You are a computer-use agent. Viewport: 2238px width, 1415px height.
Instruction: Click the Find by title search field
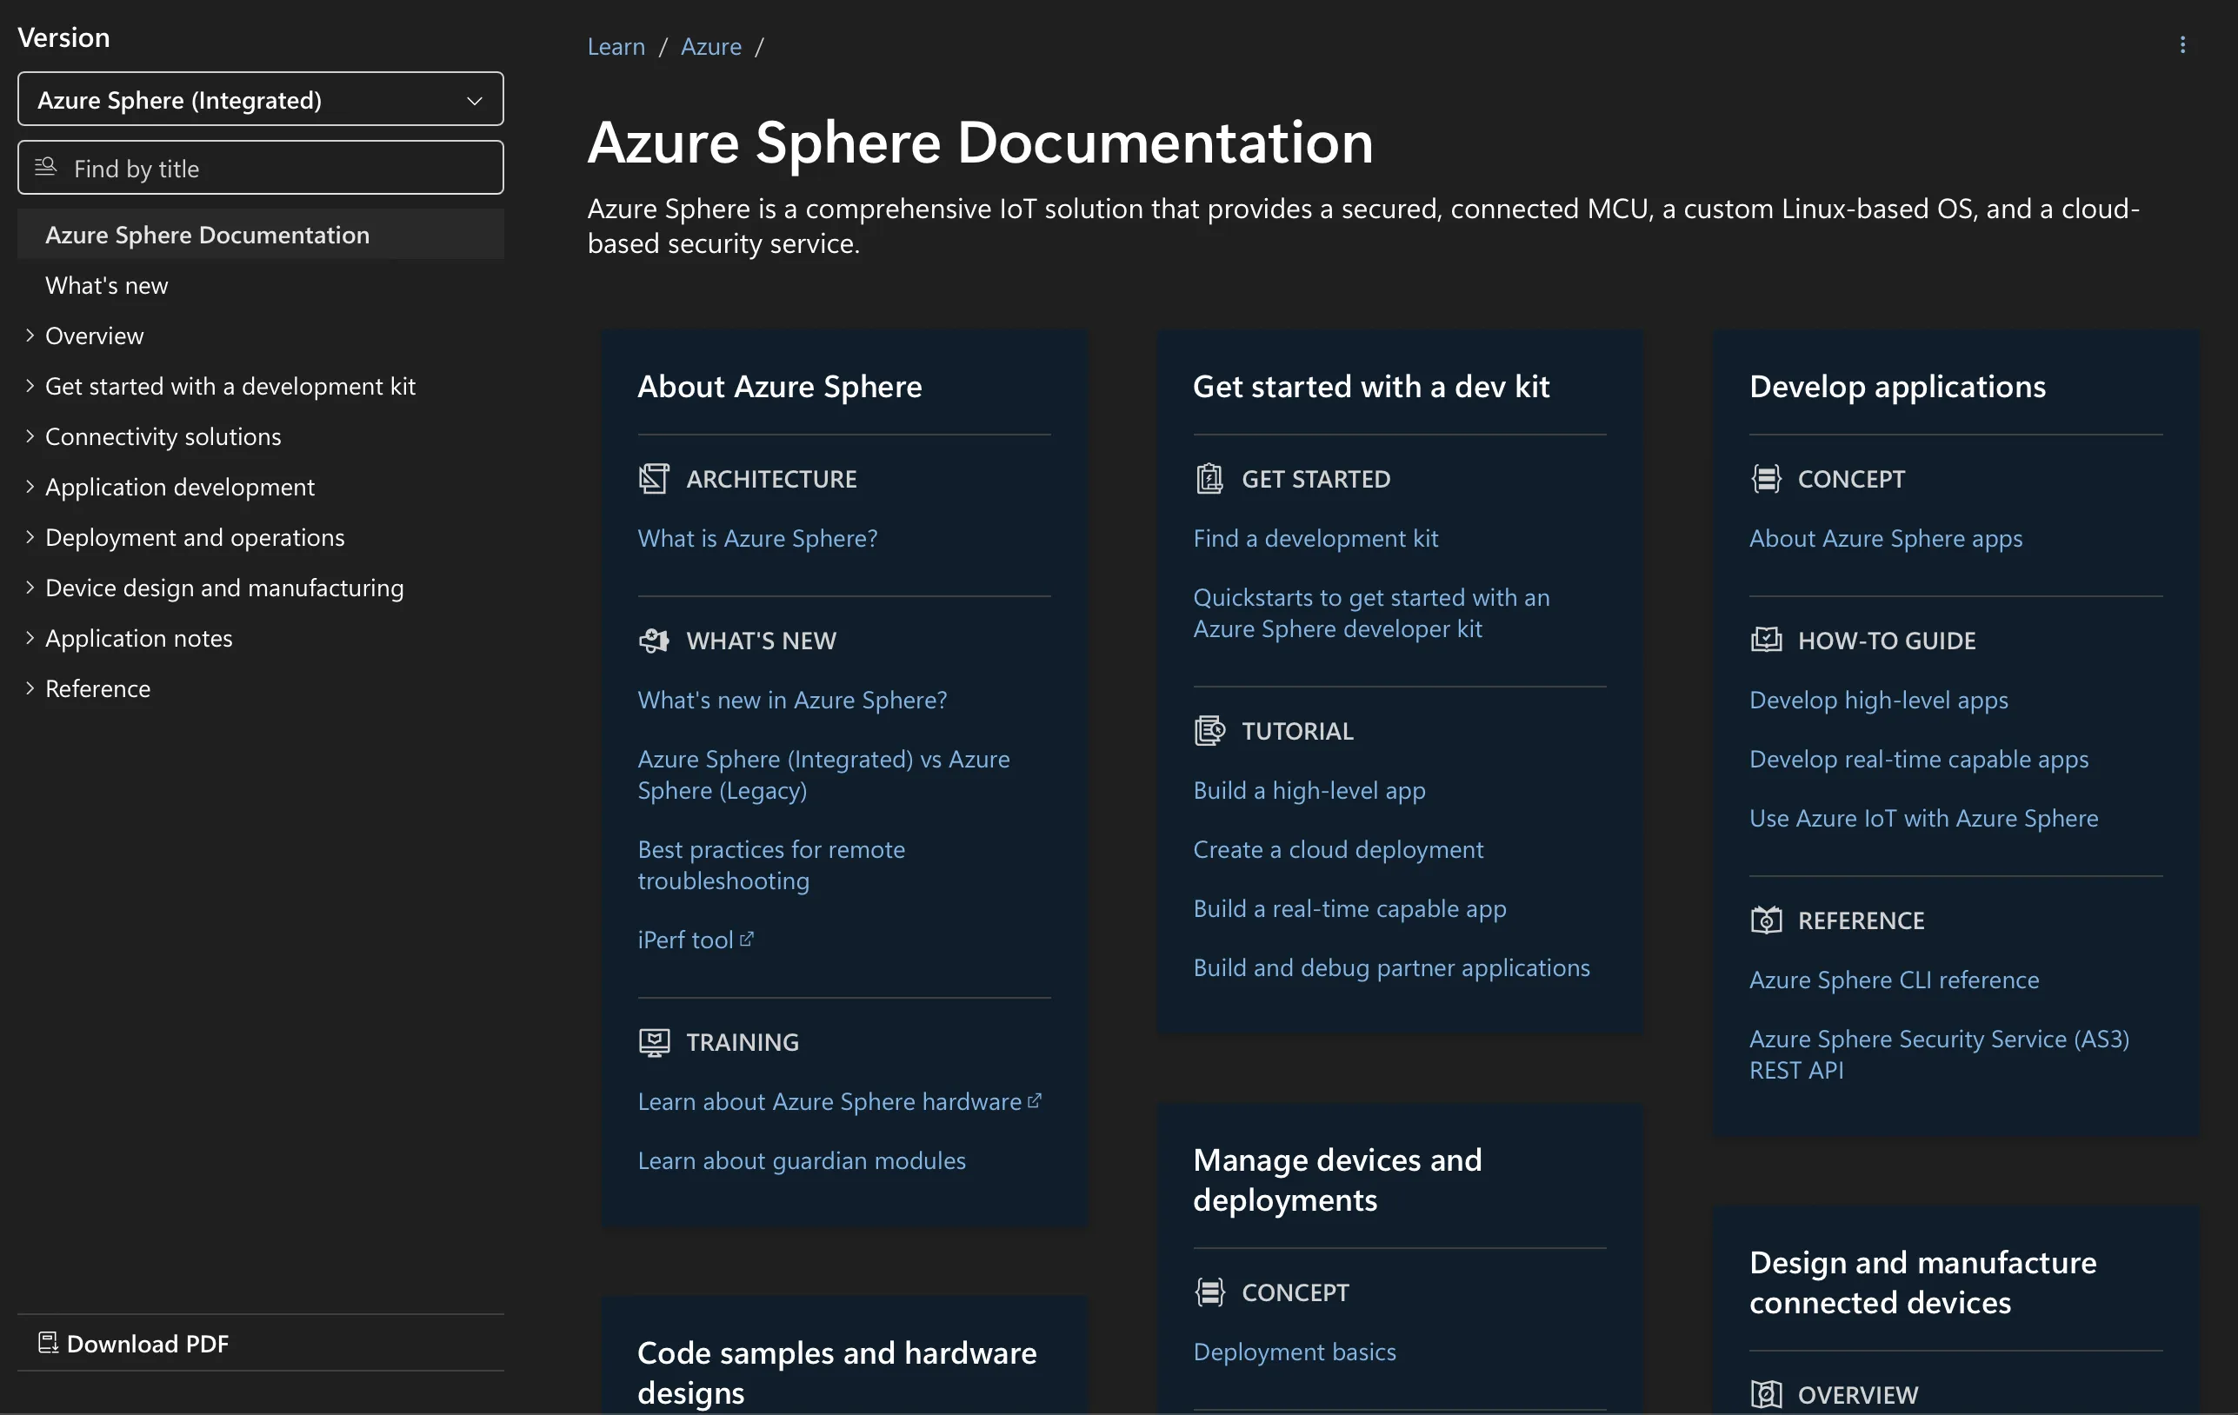259,168
